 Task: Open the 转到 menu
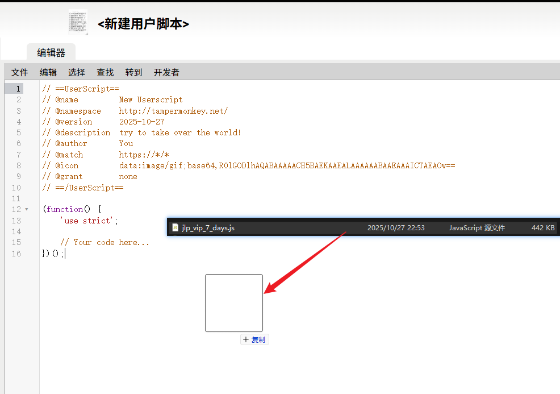[x=133, y=72]
